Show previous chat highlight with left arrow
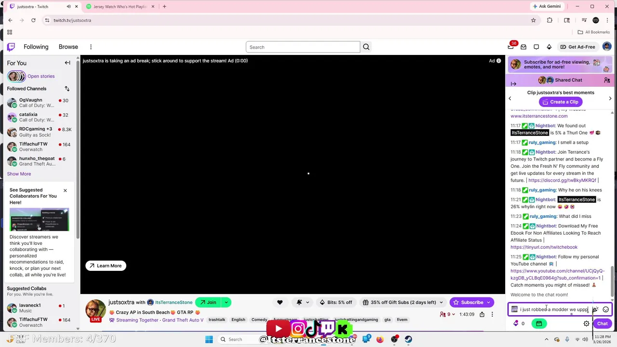This screenshot has height=347, width=617. coord(510,98)
